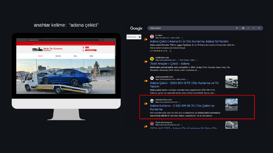273x153 pixels.
Task: Open three-dot menu of adanayolyardim.com result
Action: pyautogui.click(x=188, y=80)
